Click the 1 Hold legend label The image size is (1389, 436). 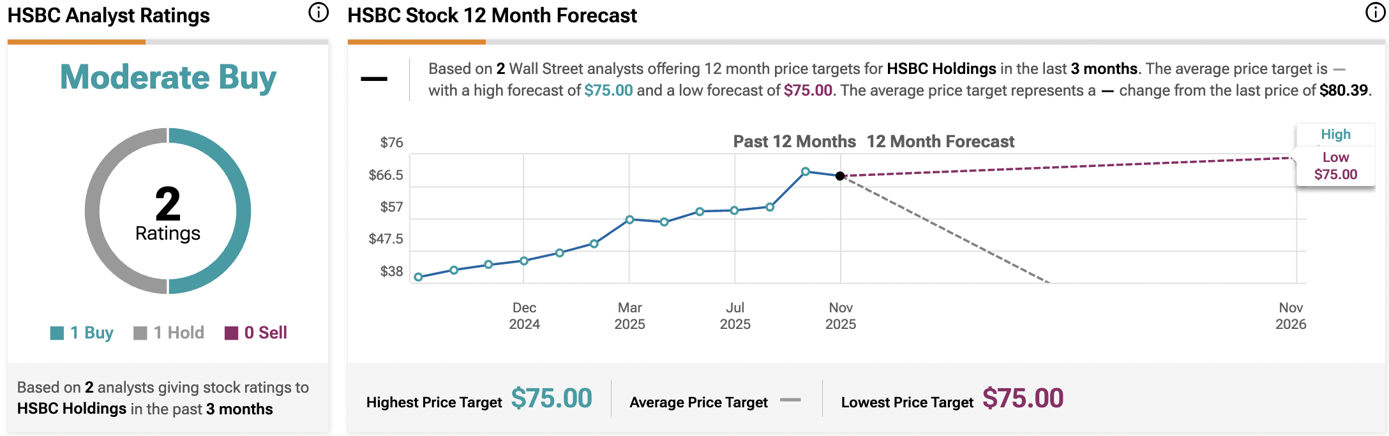[179, 333]
